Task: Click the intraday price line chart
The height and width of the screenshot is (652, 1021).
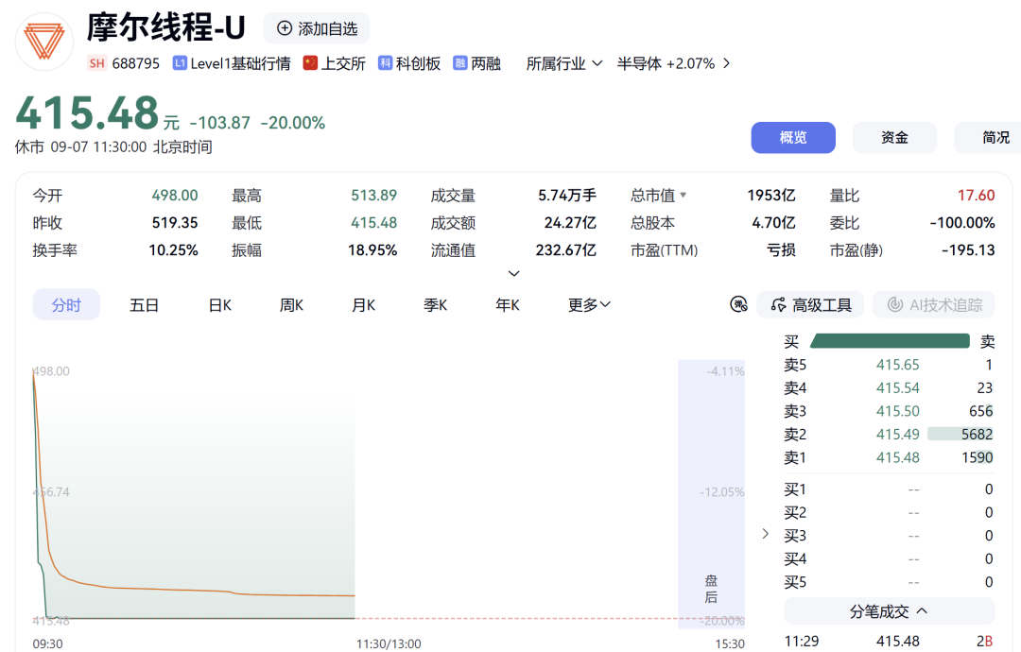Action: coord(194,494)
